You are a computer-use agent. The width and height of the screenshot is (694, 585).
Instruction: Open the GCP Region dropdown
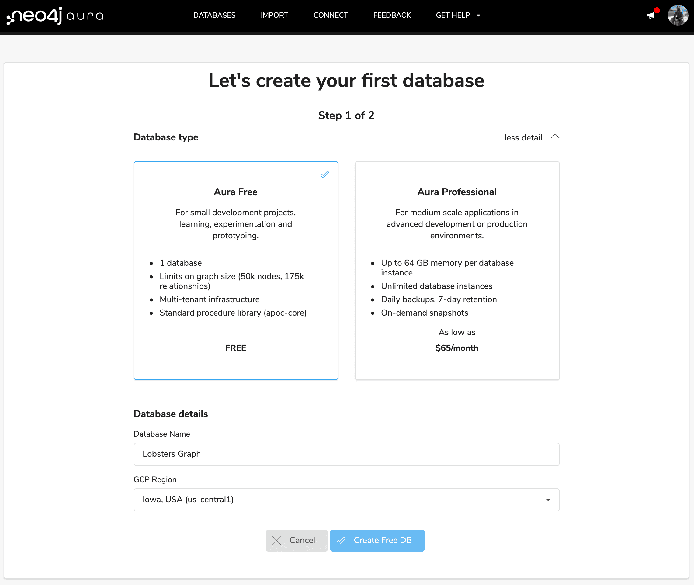pyautogui.click(x=346, y=500)
